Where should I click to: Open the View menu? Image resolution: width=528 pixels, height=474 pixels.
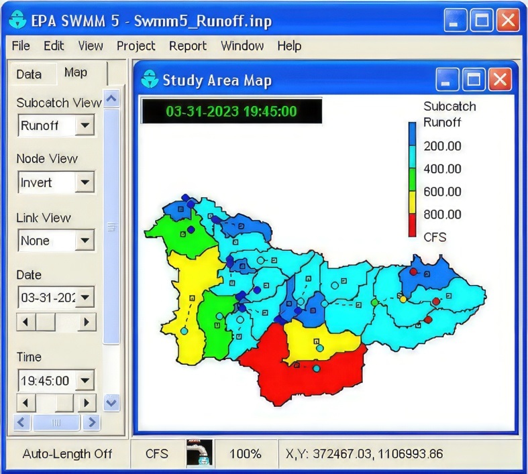[91, 46]
